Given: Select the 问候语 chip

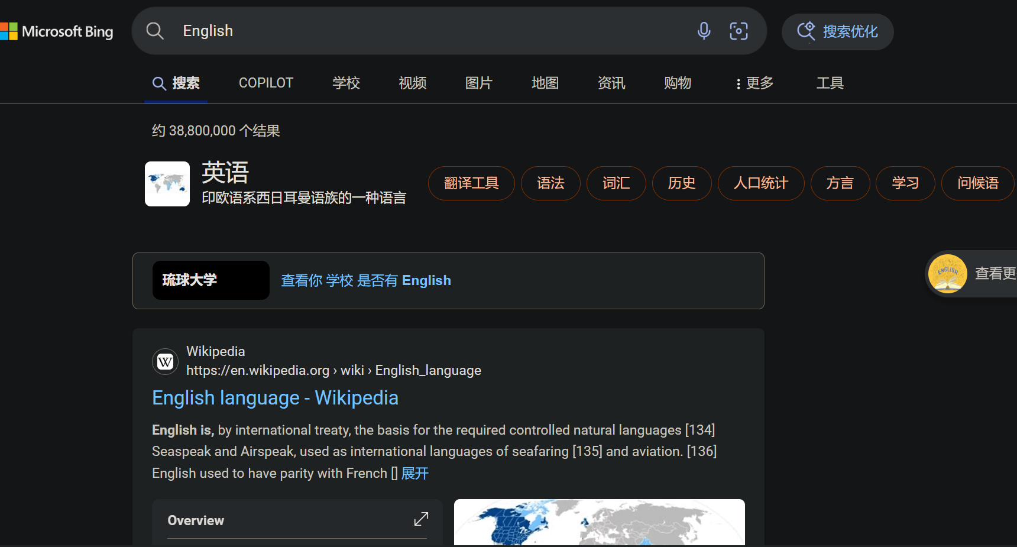Looking at the screenshot, I should 978,183.
